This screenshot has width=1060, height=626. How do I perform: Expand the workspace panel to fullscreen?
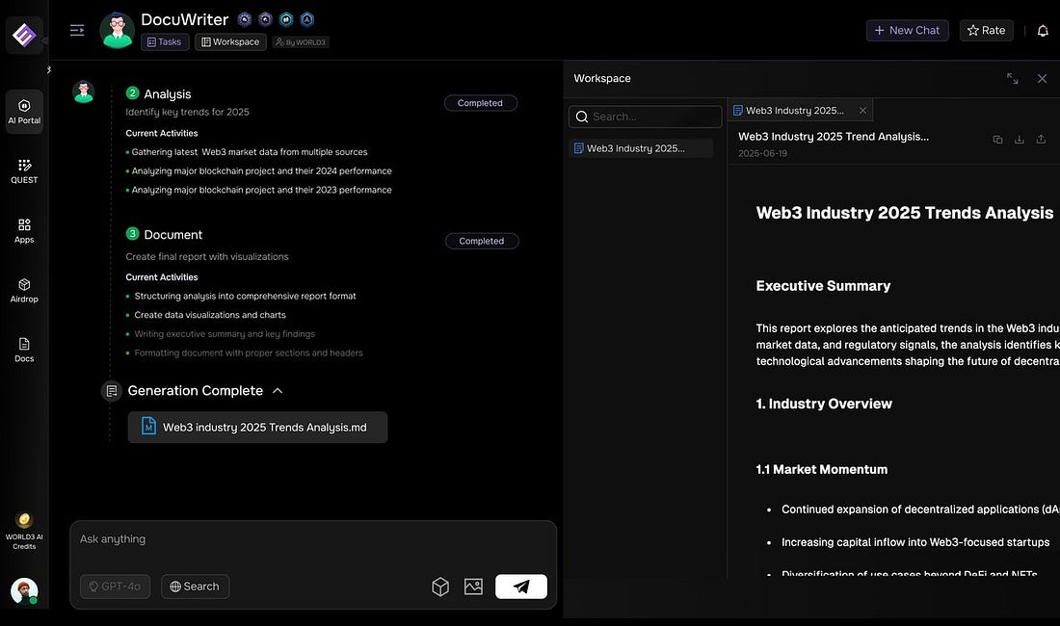tap(1012, 79)
